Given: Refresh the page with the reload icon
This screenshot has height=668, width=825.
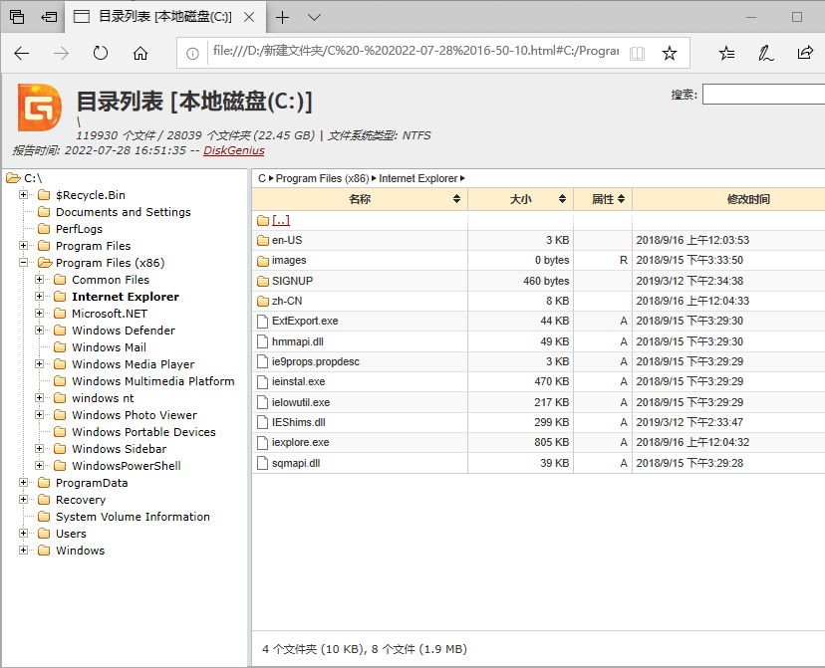Looking at the screenshot, I should (x=101, y=53).
